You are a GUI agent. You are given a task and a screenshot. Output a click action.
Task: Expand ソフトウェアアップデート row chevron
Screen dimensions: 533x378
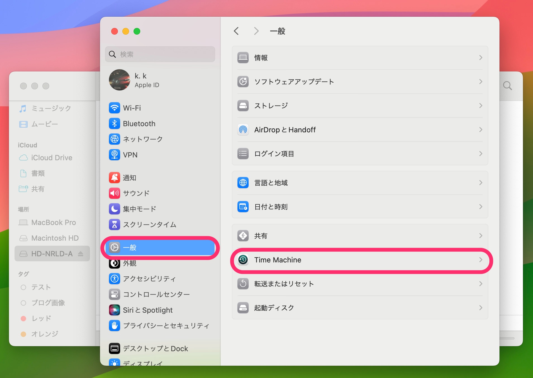(480, 82)
